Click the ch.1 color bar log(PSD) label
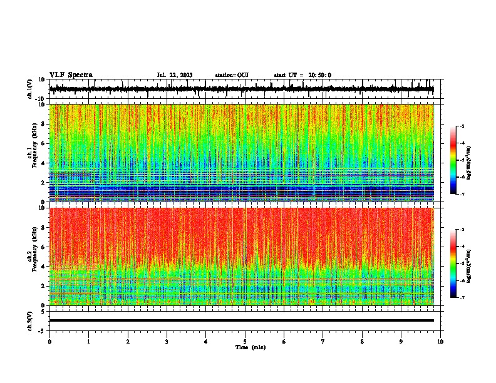This screenshot has width=496, height=383. click(469, 163)
